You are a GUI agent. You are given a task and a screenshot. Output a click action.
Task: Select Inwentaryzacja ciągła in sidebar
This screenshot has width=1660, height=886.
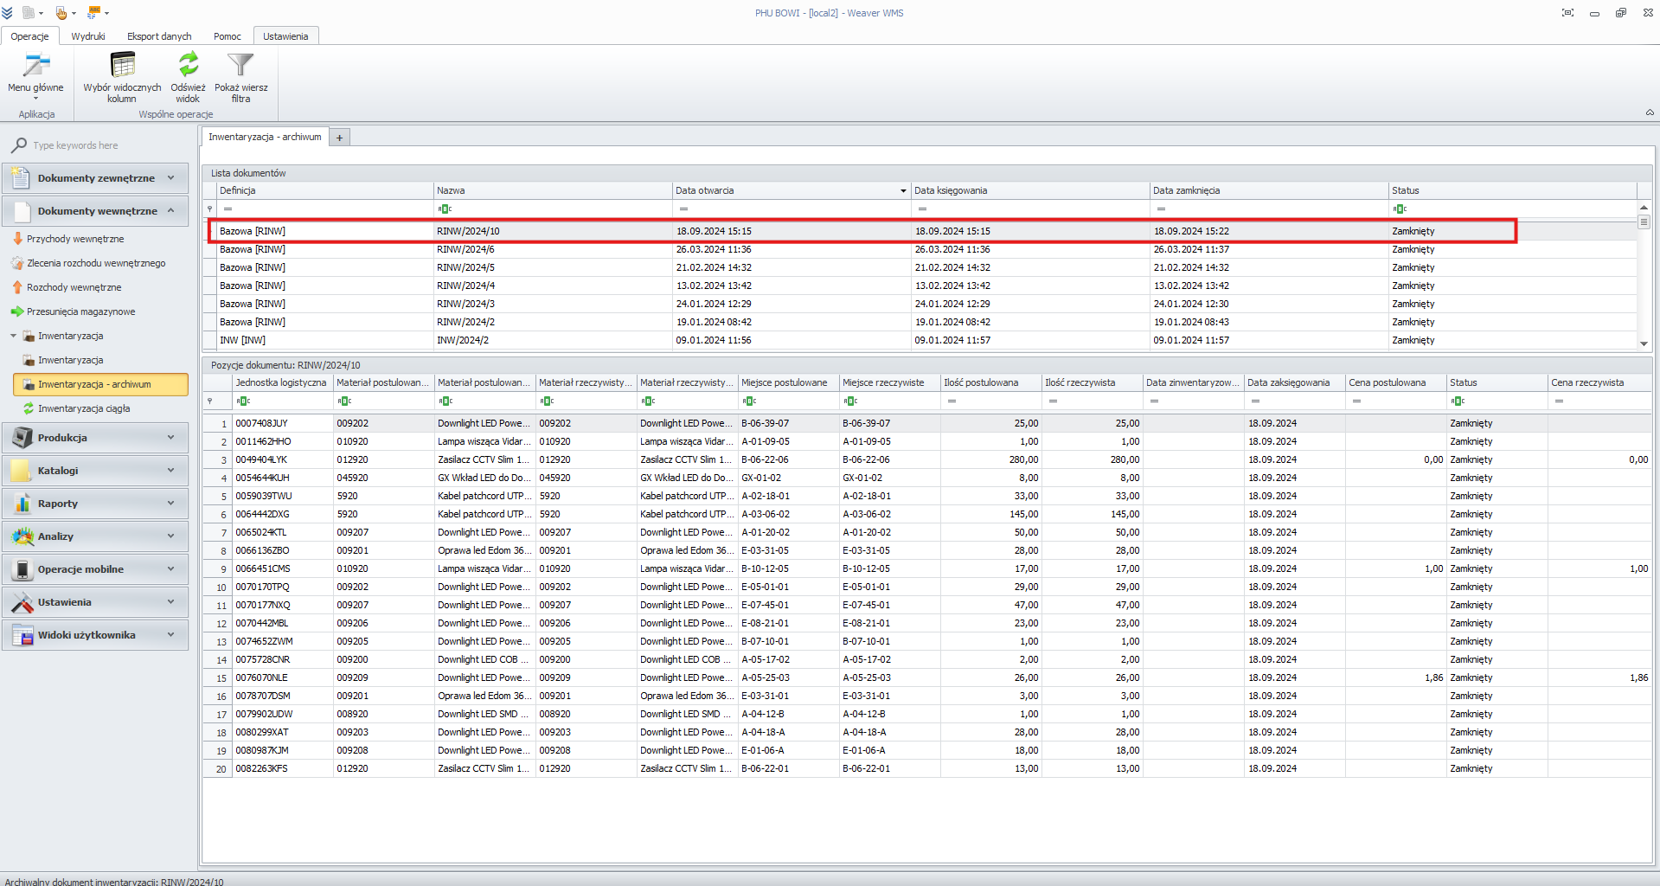[84, 408]
